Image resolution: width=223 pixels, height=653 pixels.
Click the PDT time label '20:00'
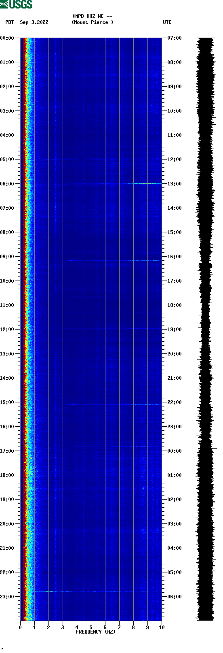coord(7,524)
